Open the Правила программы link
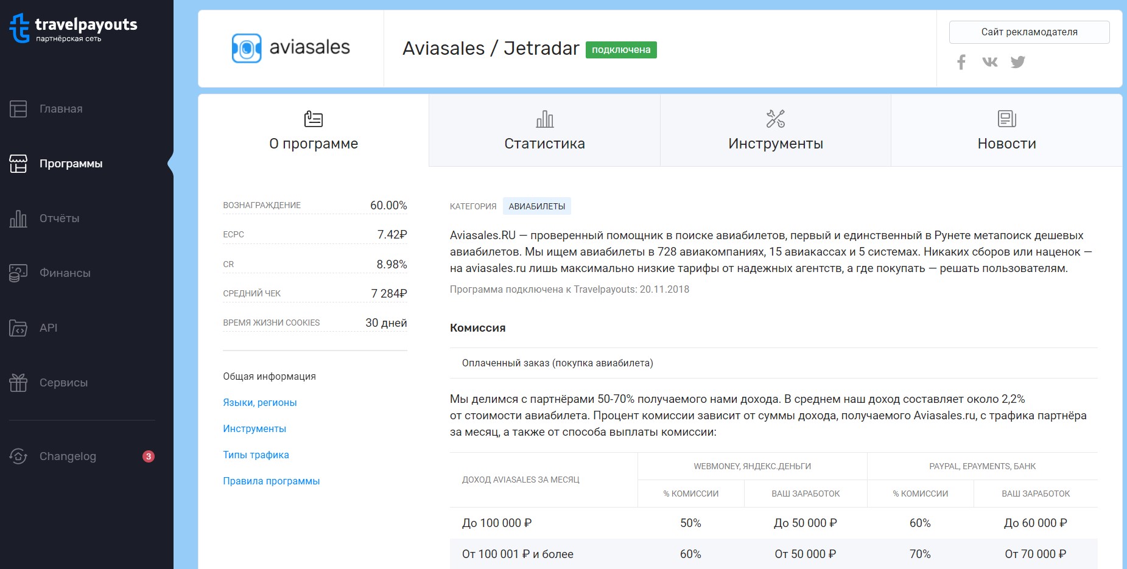This screenshot has width=1127, height=569. (271, 481)
